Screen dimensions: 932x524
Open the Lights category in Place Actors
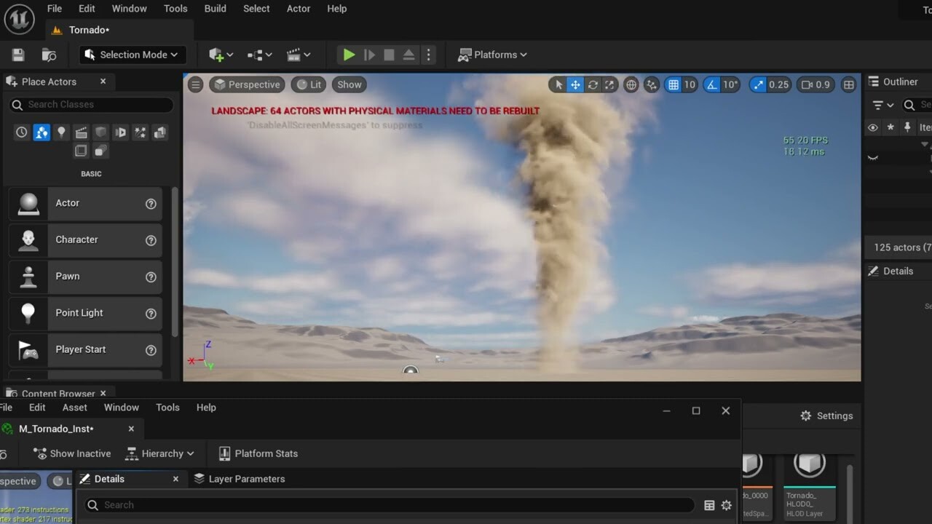pos(61,132)
